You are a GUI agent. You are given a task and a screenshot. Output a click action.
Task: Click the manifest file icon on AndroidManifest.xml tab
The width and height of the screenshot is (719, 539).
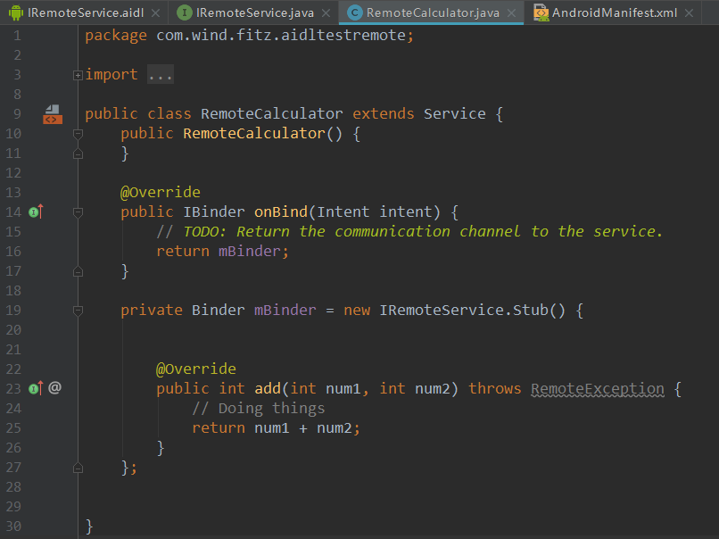coord(541,12)
